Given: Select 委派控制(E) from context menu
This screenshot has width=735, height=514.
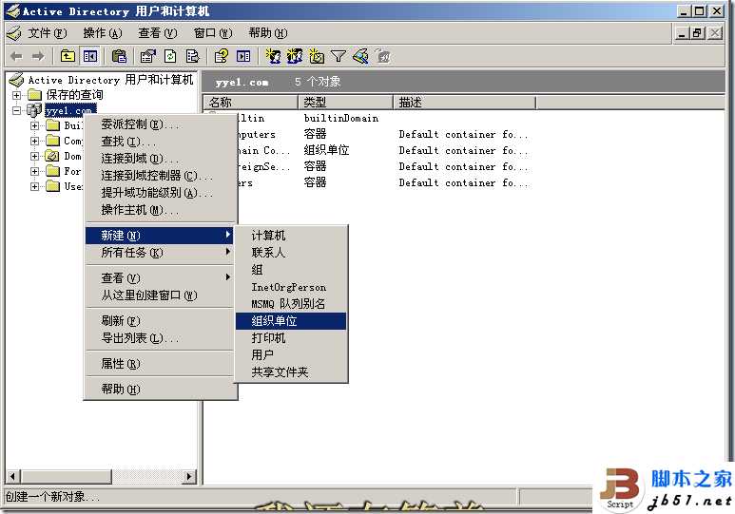Looking at the screenshot, I should pos(160,124).
